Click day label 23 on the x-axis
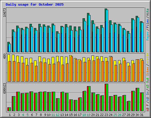Viewport: 151px width, 118px height. tap(106, 115)
